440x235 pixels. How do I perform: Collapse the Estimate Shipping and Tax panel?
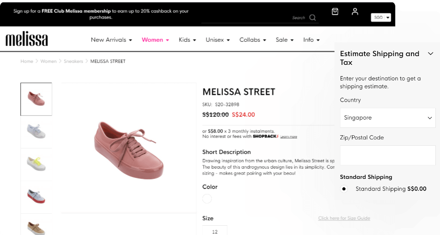point(430,54)
